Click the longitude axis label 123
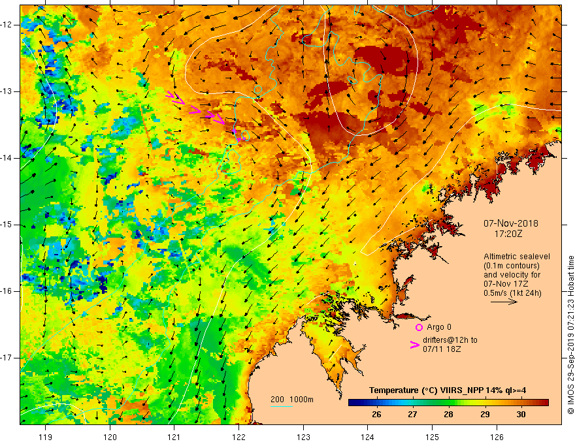 pyautogui.click(x=303, y=437)
